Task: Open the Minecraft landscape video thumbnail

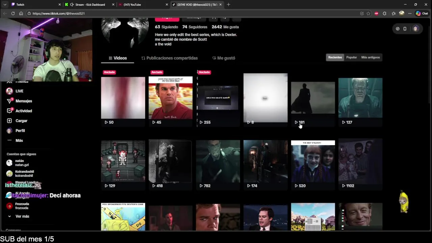Action: click(313, 217)
